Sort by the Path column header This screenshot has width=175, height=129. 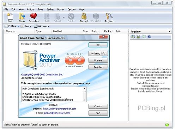[121, 31]
